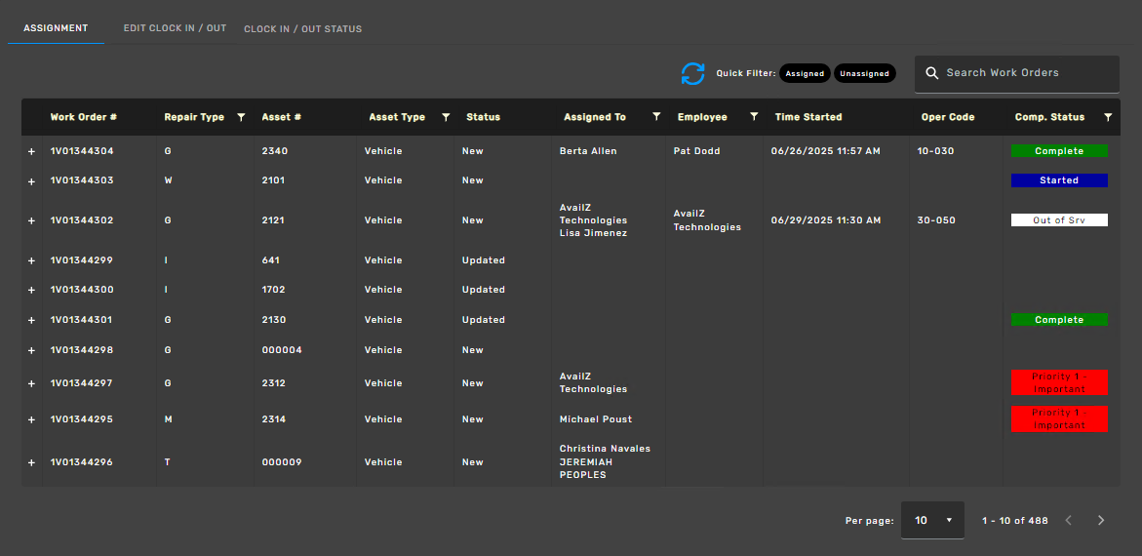Open the Per page dropdown
Screen dimensions: 1142x556
point(932,521)
